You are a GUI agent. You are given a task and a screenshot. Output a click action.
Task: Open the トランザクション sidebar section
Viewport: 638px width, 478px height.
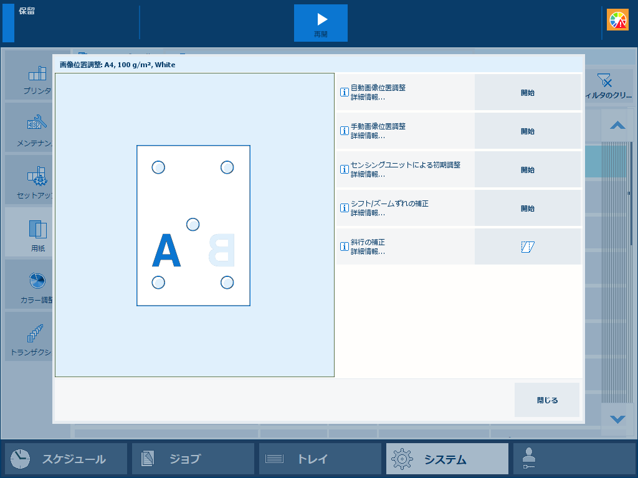point(29,337)
